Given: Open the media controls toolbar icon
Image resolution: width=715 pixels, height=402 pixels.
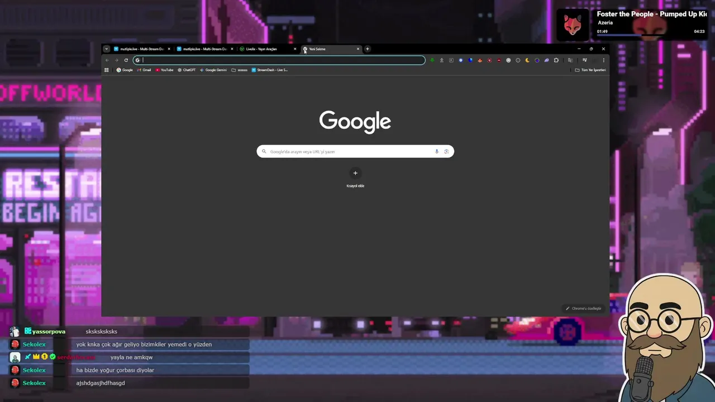Looking at the screenshot, I should 585,60.
